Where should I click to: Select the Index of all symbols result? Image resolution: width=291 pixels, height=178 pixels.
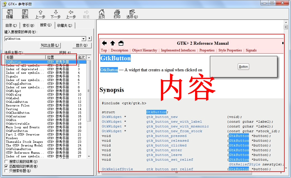pyautogui.click(x=46, y=65)
